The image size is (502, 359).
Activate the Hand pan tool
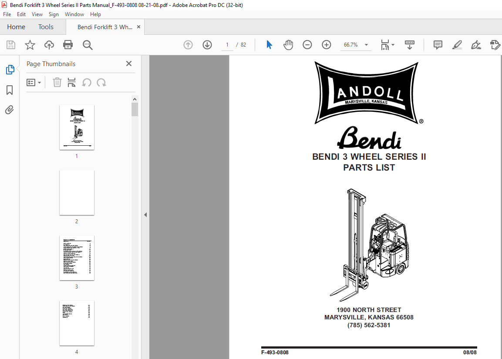coord(288,45)
